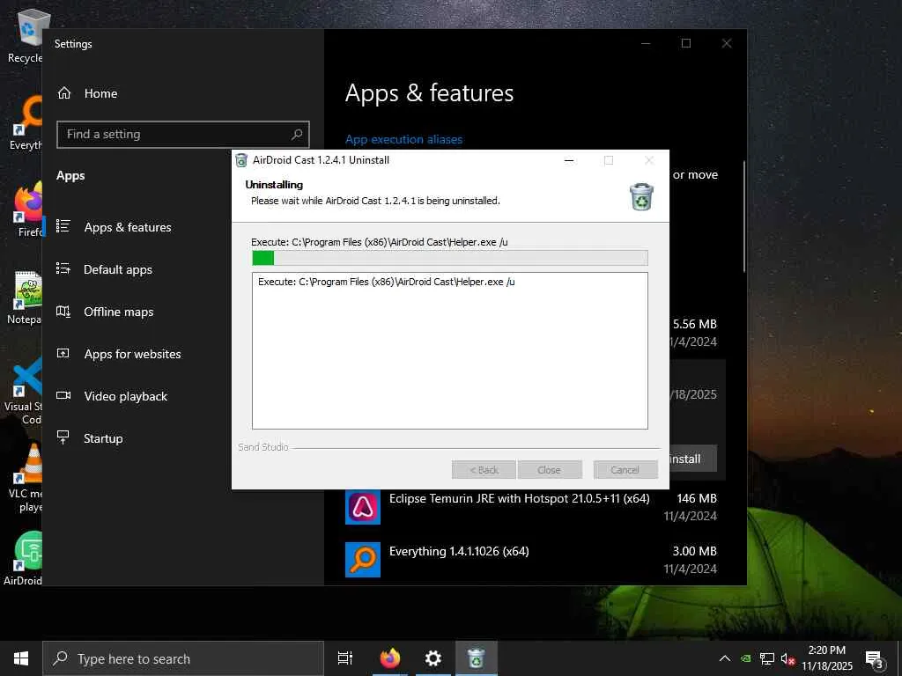Screen dimensions: 902x676
Task: Click the uninstall progress bar
Action: click(x=450, y=258)
